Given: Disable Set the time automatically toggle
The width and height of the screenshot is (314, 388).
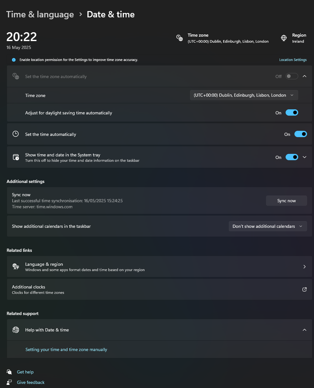Looking at the screenshot, I should coord(301,134).
